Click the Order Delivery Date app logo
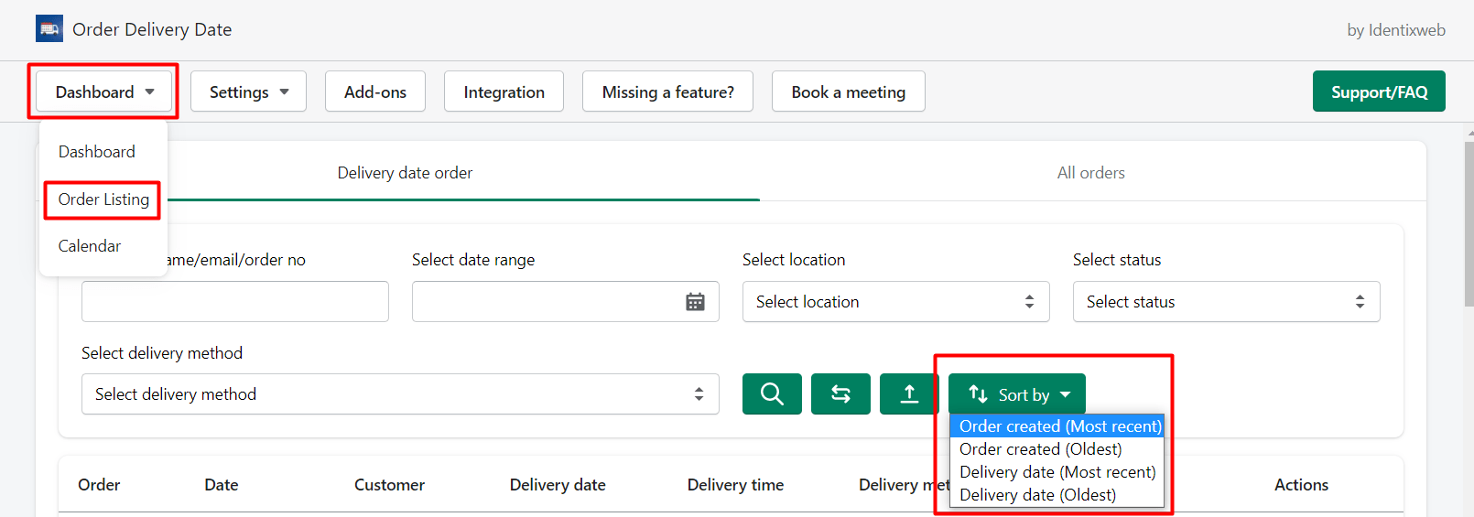Screen dimensions: 1474x517 49,29
